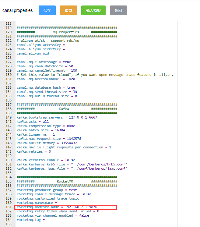Image resolution: width=200 pixels, height=227 pixels.
Task: Click line number 127 in the gutter
Action: pos(9,62)
